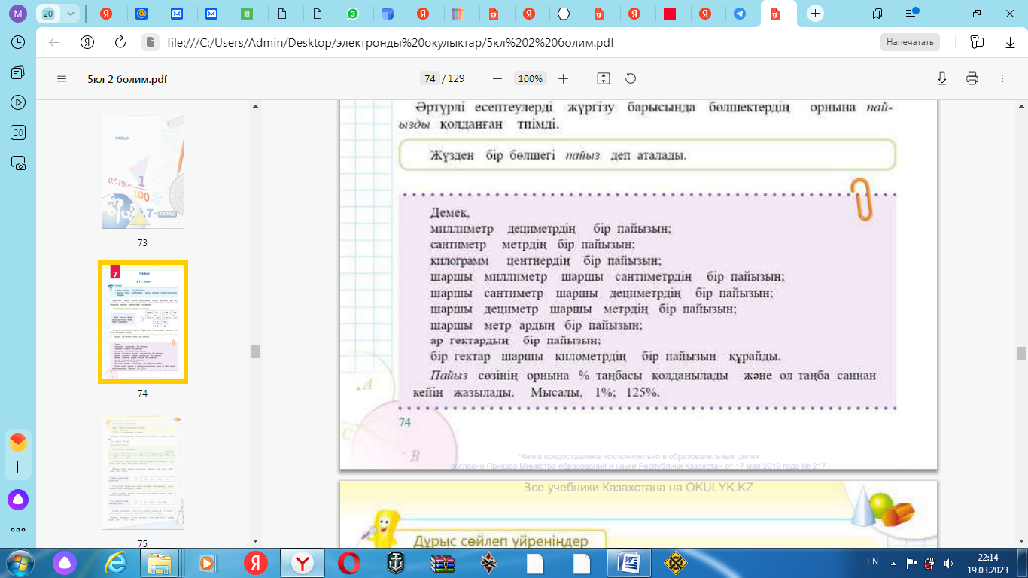Select the page 73 thumbnail
The image size is (1028, 578).
[143, 172]
